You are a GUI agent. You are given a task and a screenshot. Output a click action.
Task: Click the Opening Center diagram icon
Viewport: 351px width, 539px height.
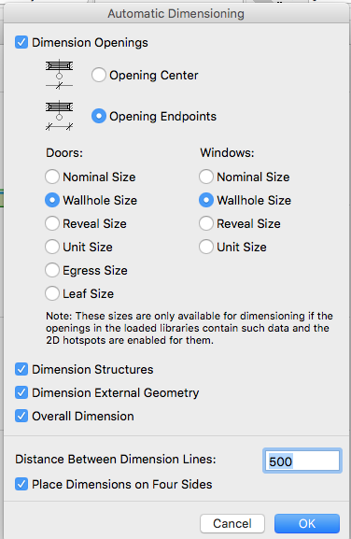tap(59, 74)
